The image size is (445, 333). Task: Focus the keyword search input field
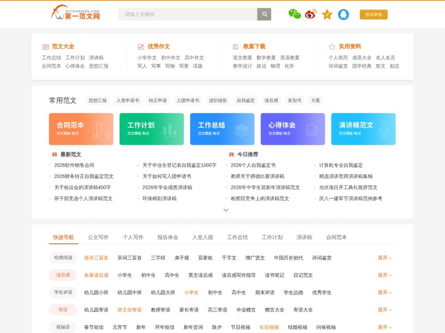pyautogui.click(x=188, y=14)
